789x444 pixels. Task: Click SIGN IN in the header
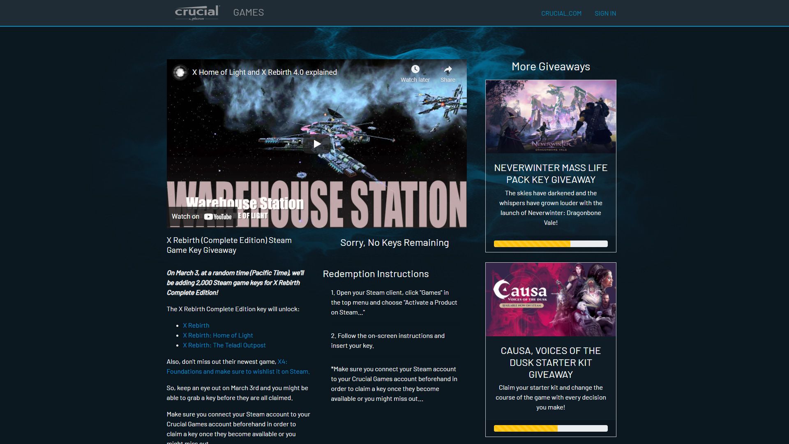pyautogui.click(x=605, y=14)
